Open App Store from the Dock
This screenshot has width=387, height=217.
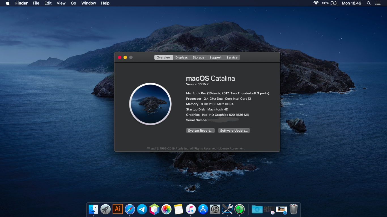203,209
